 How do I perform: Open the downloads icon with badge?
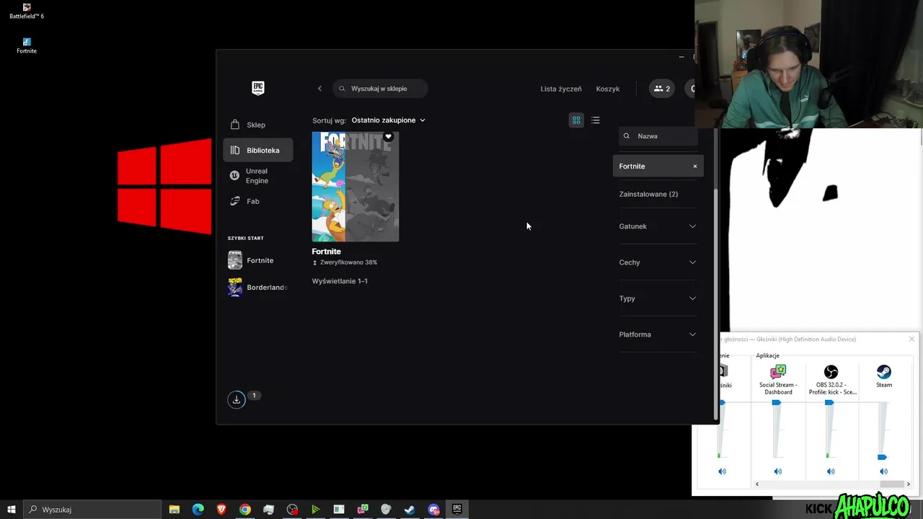coord(237,399)
